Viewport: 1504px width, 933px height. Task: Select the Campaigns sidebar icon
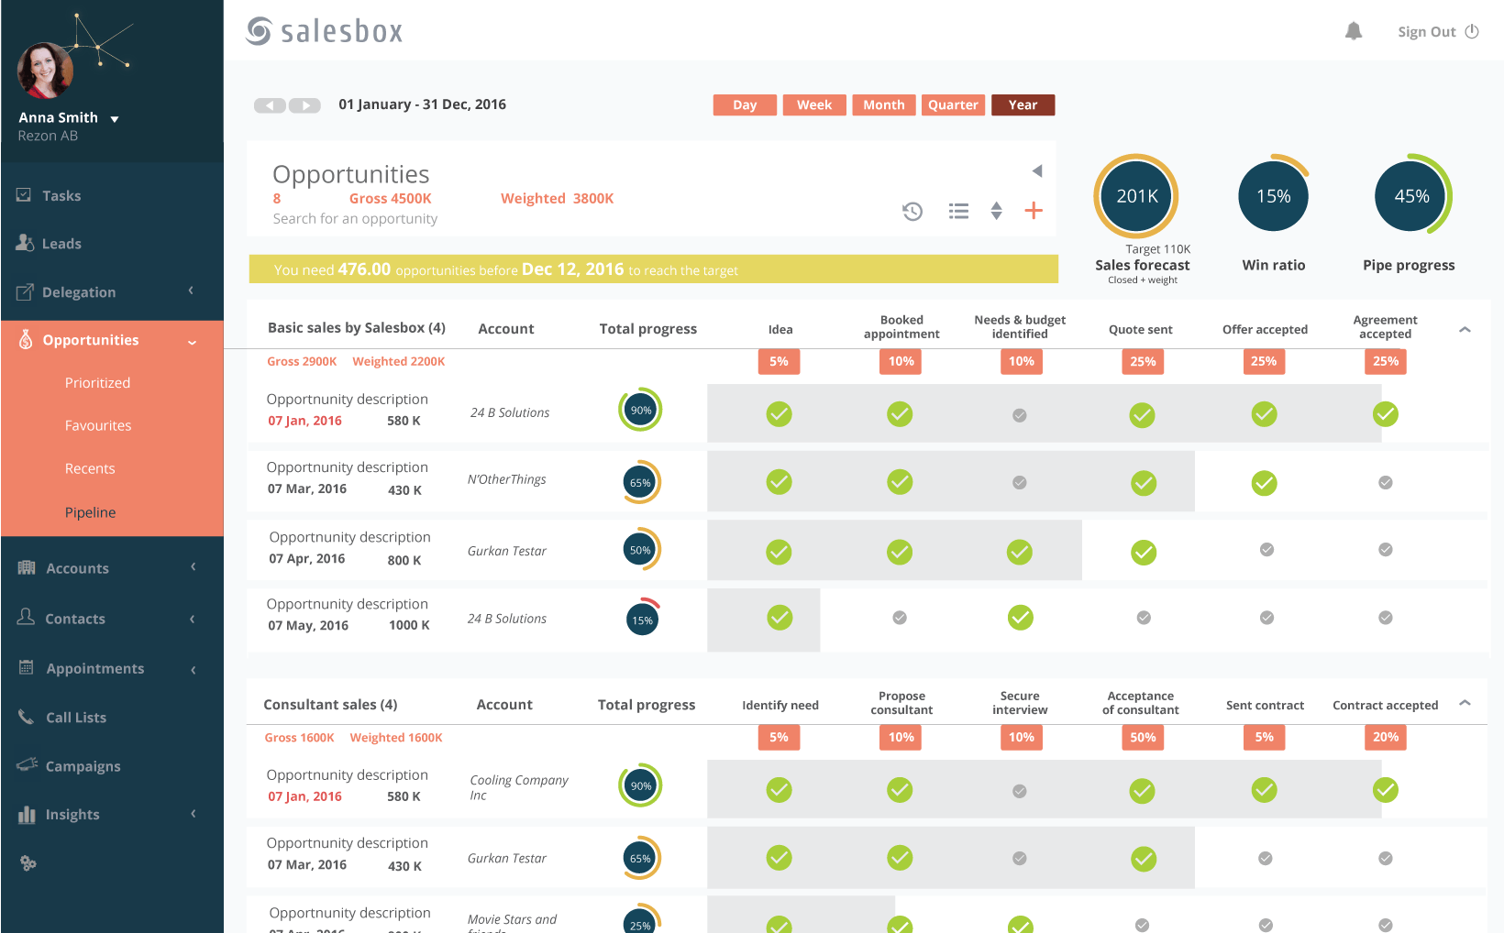click(x=27, y=766)
